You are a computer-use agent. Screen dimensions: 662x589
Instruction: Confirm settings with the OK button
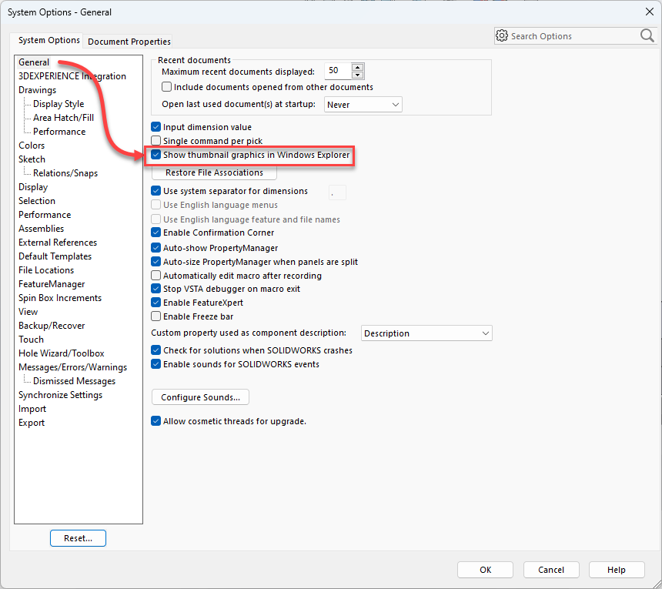[485, 570]
